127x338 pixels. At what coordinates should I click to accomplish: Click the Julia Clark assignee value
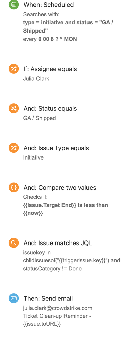click(36, 79)
